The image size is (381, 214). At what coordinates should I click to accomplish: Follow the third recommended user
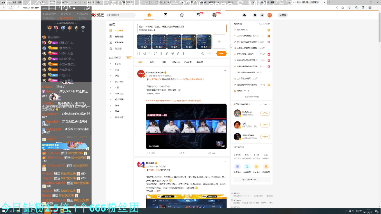click(265, 137)
